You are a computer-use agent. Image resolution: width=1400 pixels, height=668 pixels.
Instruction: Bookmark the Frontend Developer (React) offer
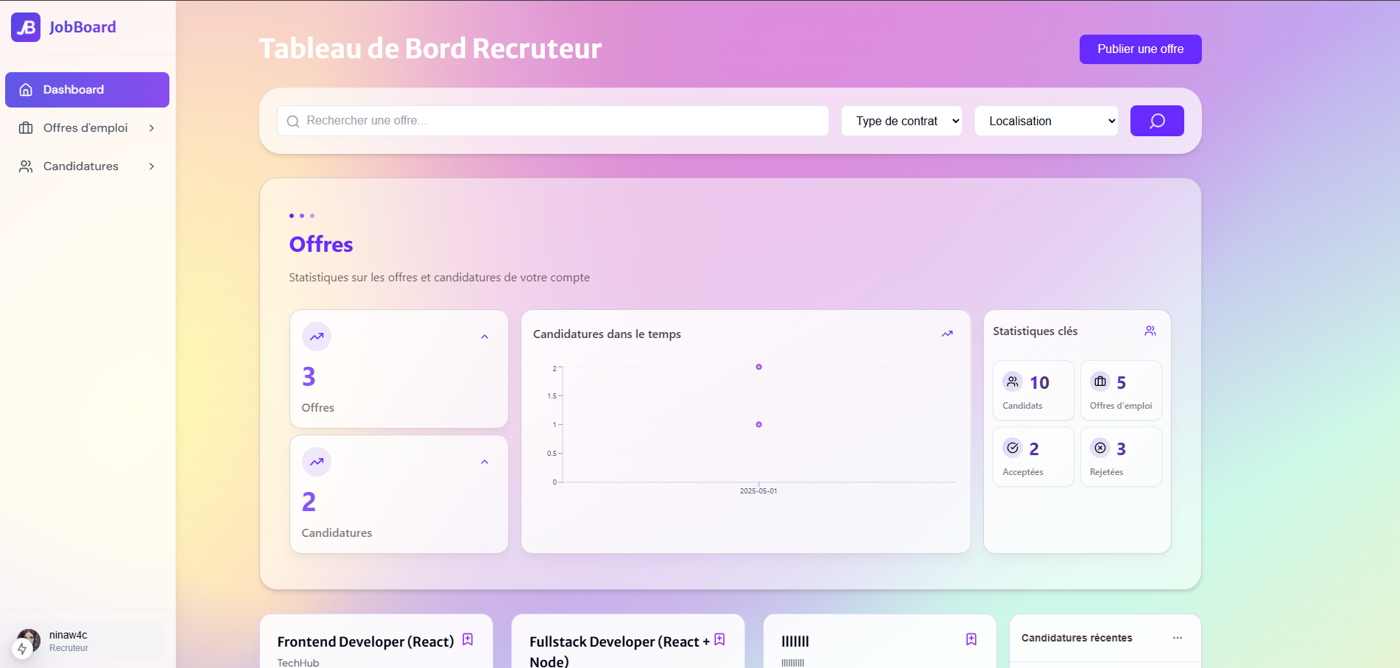tap(468, 639)
